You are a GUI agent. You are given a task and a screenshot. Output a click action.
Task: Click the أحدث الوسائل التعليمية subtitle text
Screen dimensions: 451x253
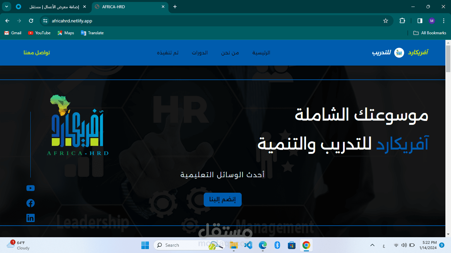(x=223, y=175)
